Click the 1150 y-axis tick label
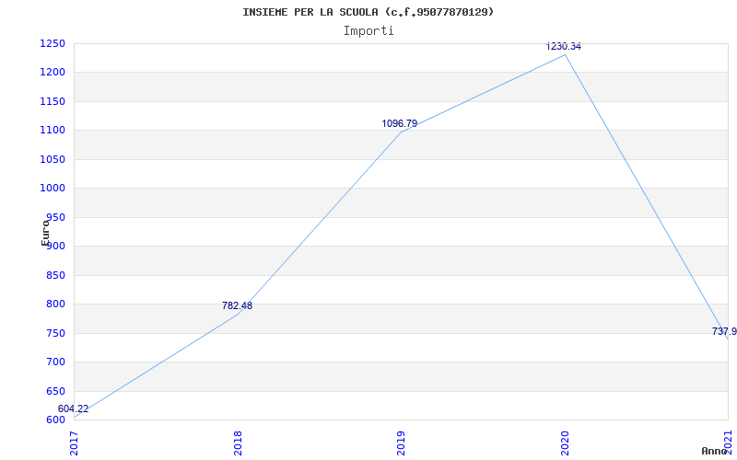737x460 pixels. tap(52, 101)
